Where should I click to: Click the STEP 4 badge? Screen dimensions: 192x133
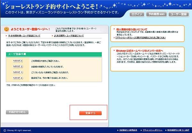18,78
